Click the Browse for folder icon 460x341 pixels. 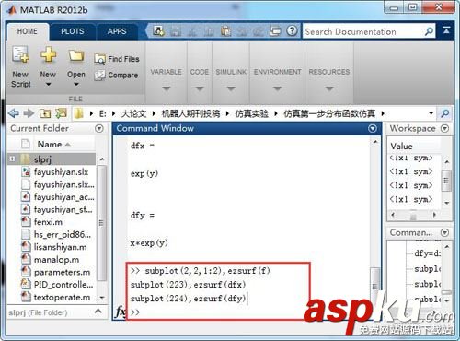(x=61, y=113)
